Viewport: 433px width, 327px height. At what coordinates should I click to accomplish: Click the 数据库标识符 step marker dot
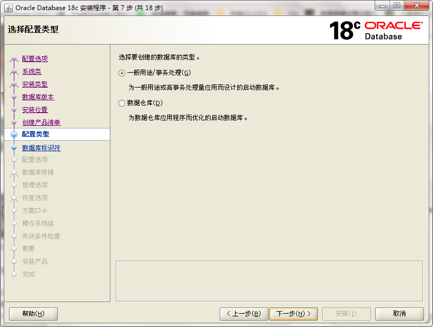pyautogui.click(x=14, y=148)
